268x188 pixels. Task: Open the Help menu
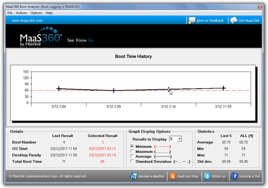pyautogui.click(x=49, y=13)
